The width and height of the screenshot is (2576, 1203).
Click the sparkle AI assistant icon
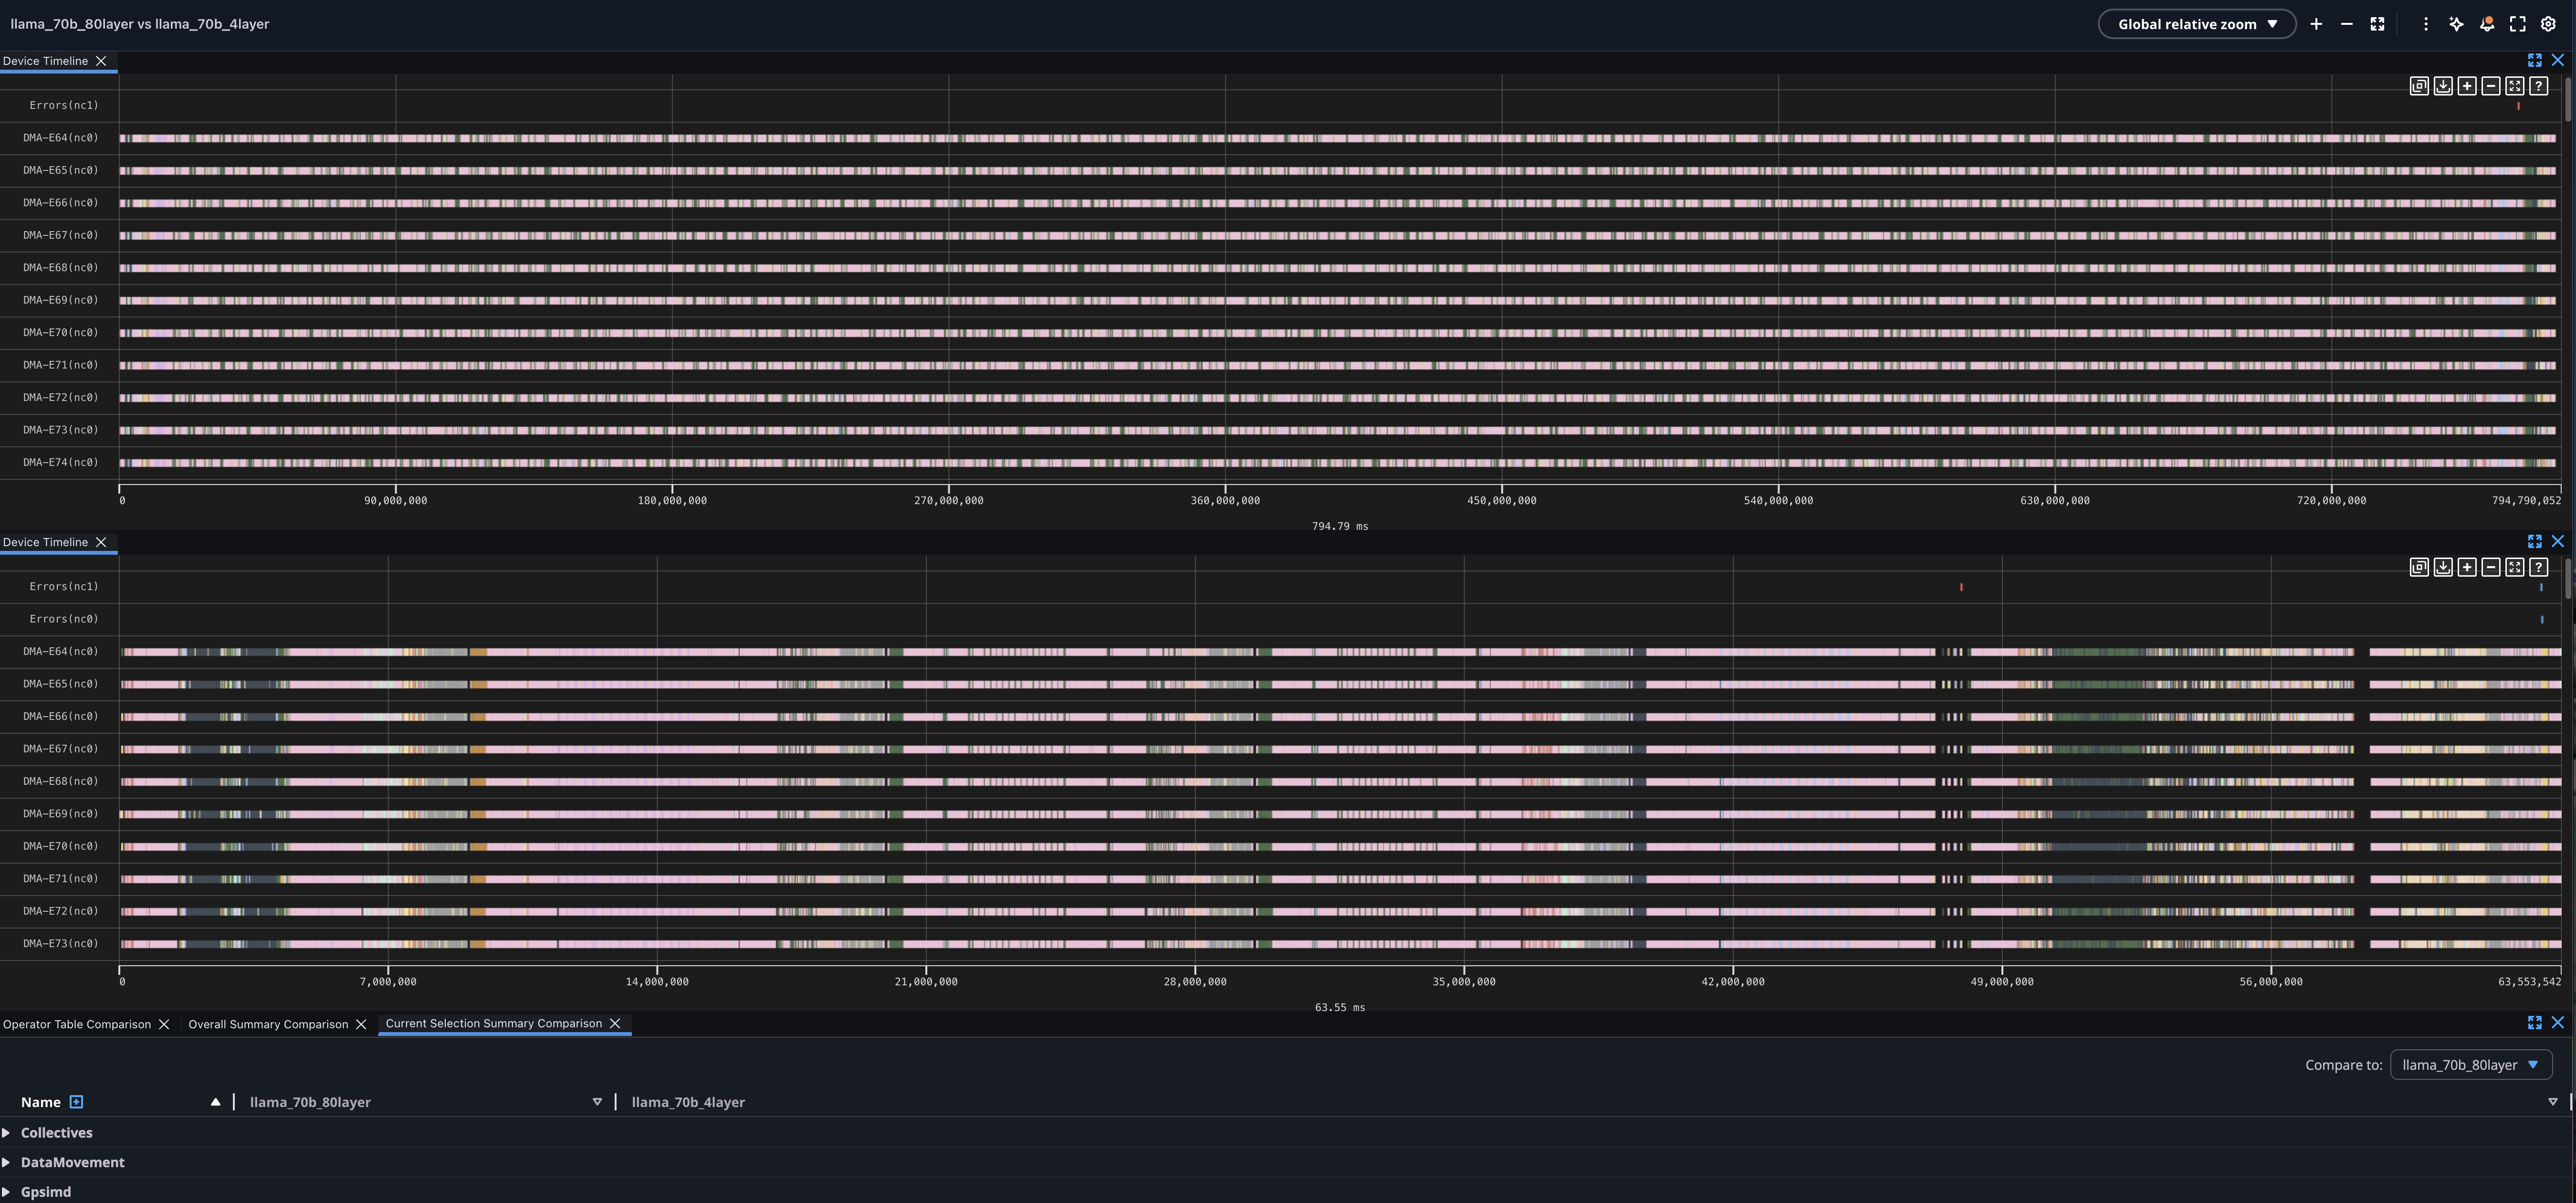click(x=2456, y=24)
